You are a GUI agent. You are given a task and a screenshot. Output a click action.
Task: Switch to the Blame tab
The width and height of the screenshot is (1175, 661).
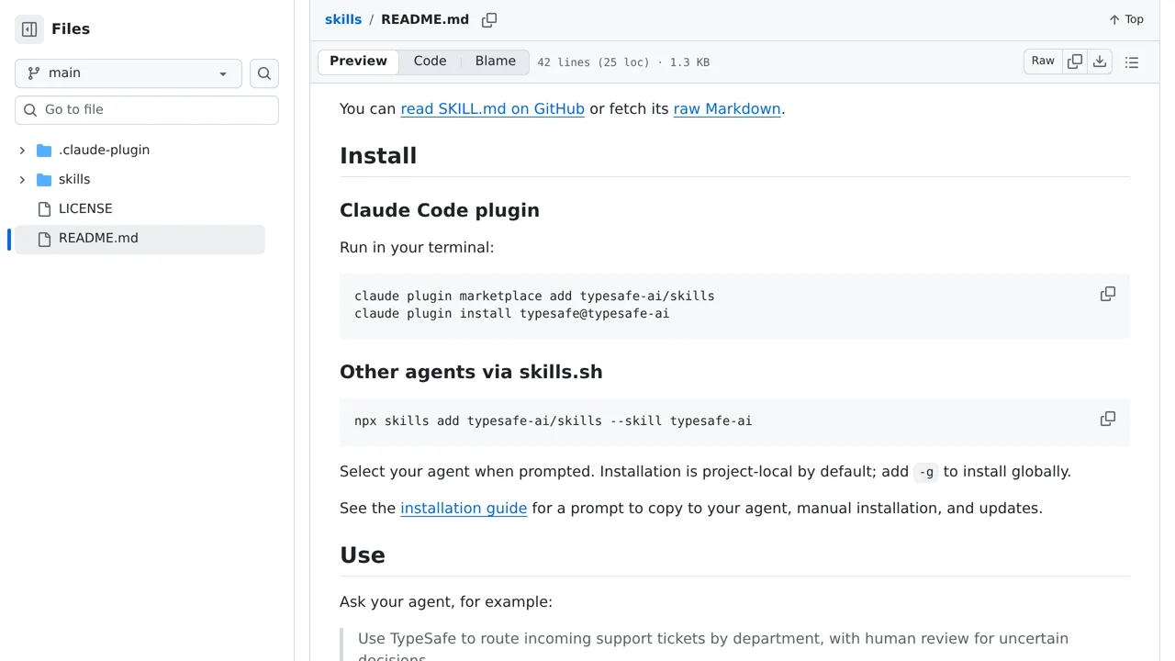tap(496, 62)
